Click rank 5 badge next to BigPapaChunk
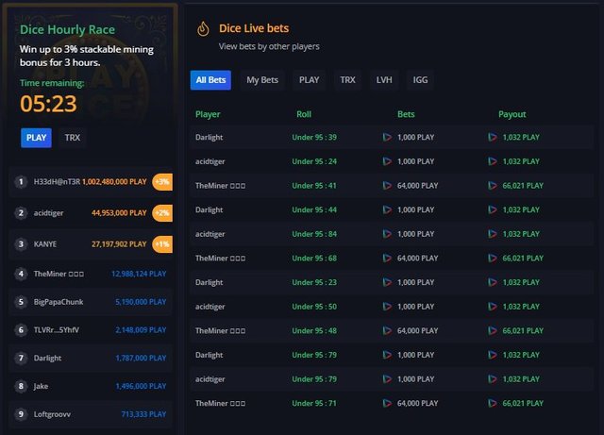The width and height of the screenshot is (604, 435). point(21,302)
